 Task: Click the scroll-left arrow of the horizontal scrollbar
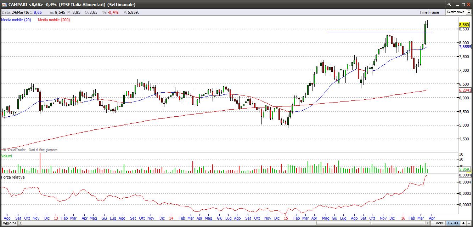[20, 223]
